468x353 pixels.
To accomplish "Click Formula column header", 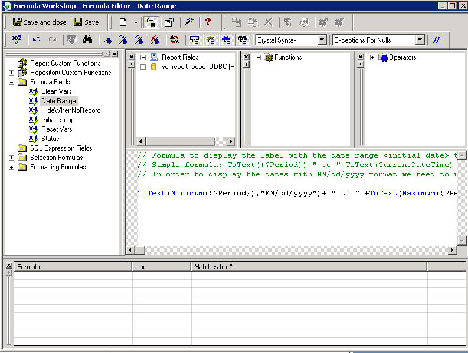I will (73, 267).
